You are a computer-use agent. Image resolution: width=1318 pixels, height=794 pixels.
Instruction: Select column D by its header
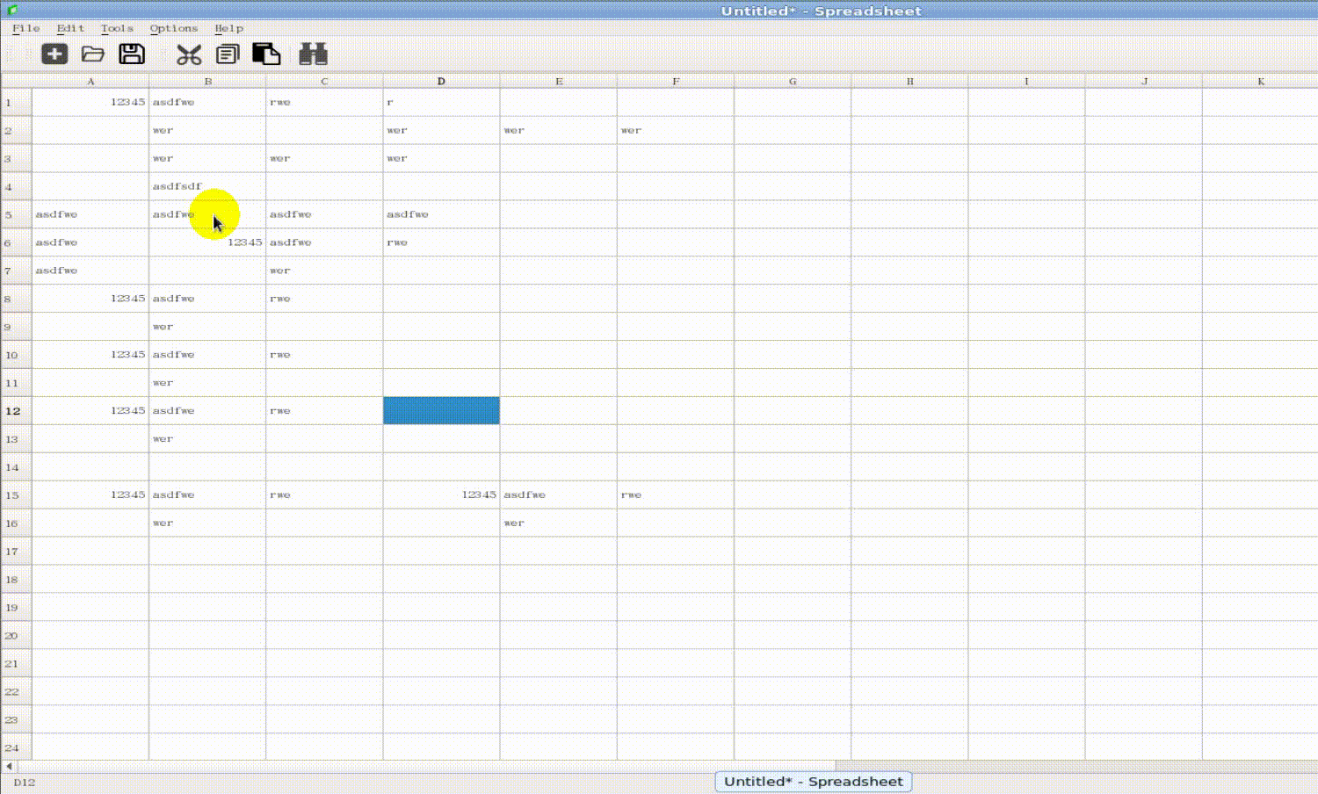tap(440, 81)
